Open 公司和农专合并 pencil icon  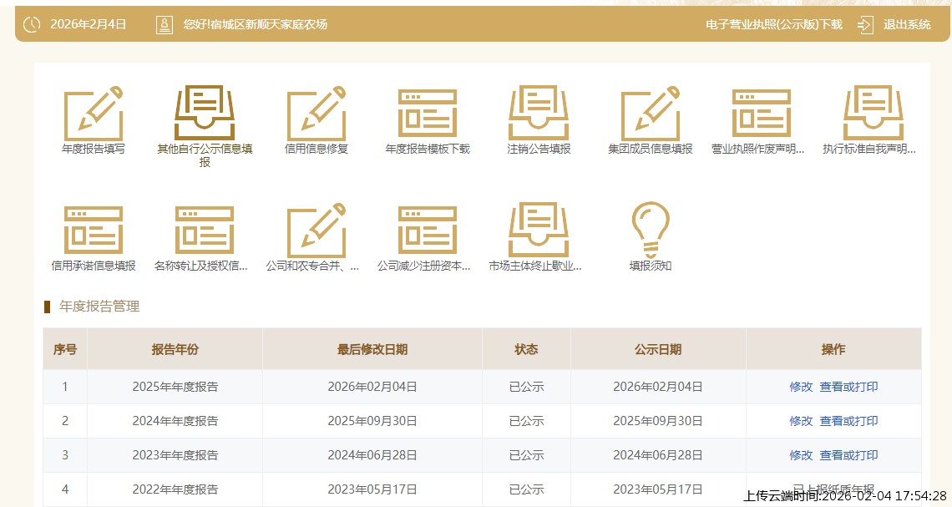[316, 230]
